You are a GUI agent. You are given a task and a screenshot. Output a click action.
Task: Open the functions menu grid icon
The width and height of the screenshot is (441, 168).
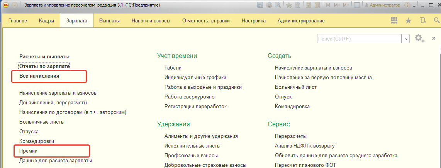[394, 21]
